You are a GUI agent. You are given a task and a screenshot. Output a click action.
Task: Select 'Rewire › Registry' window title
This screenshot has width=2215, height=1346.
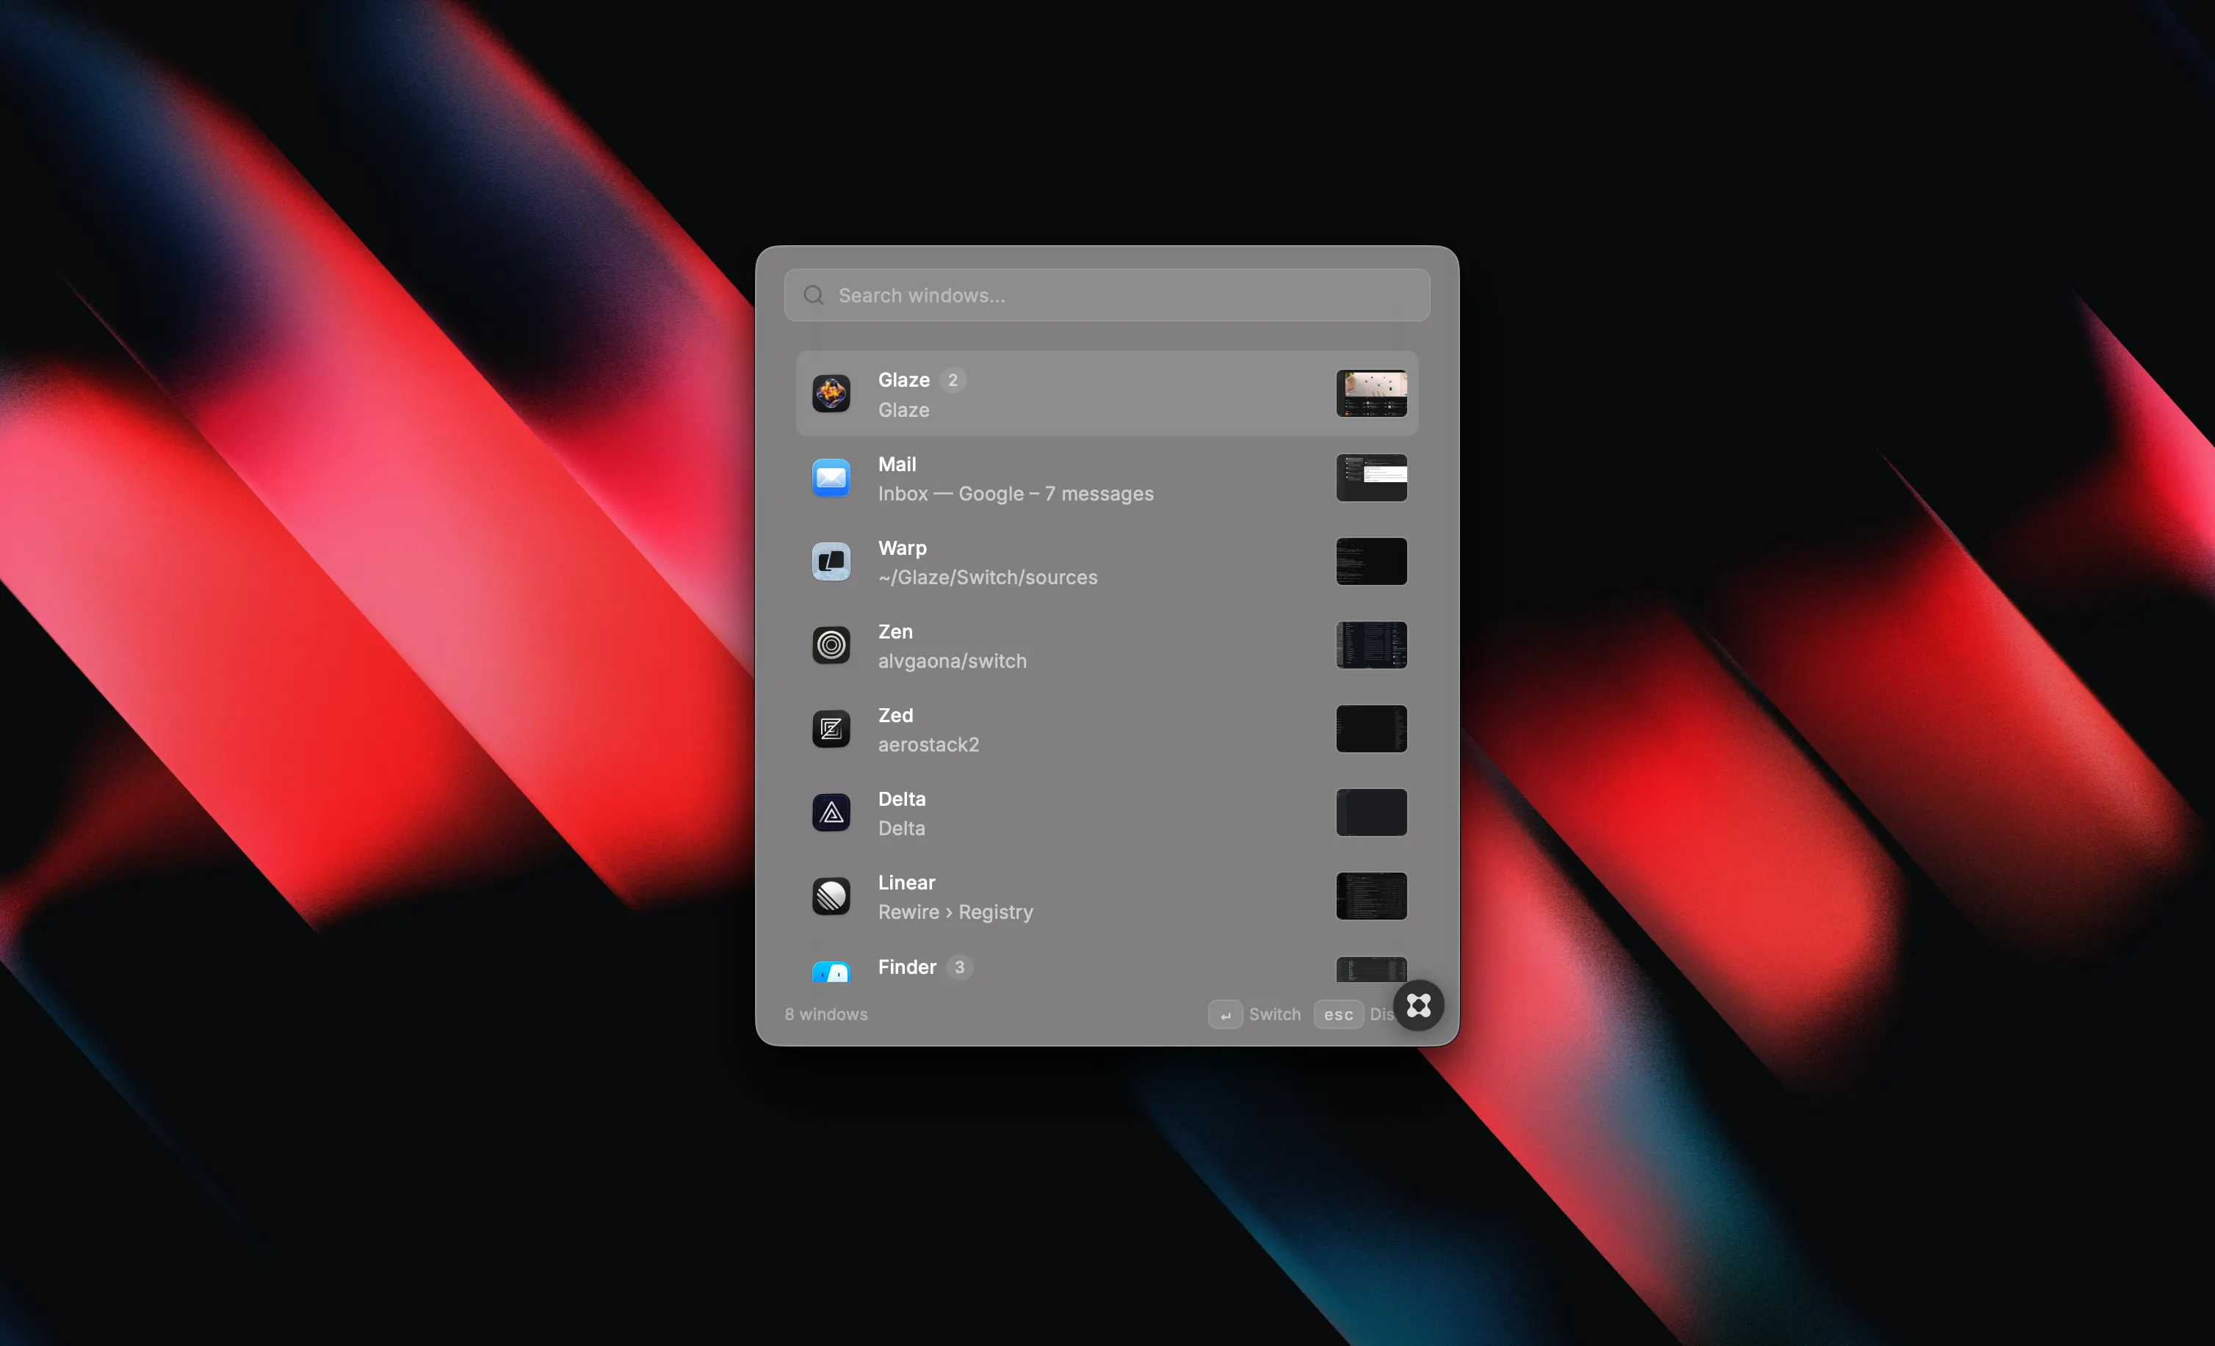955,912
